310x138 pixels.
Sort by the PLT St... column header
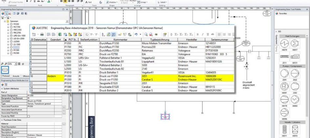(71, 40)
